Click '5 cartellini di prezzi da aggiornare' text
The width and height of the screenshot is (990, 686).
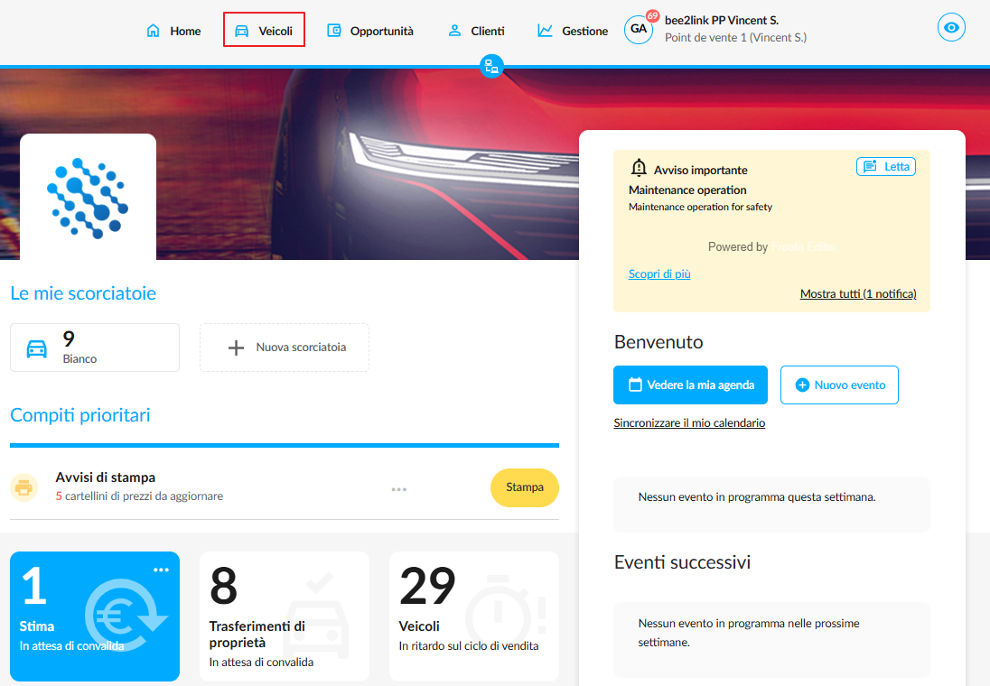tap(139, 496)
